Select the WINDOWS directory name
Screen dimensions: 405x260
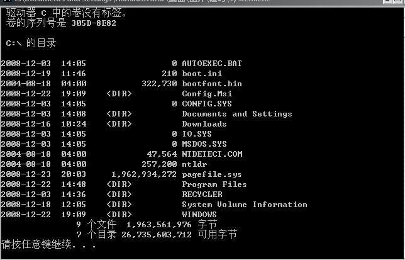click(x=199, y=215)
